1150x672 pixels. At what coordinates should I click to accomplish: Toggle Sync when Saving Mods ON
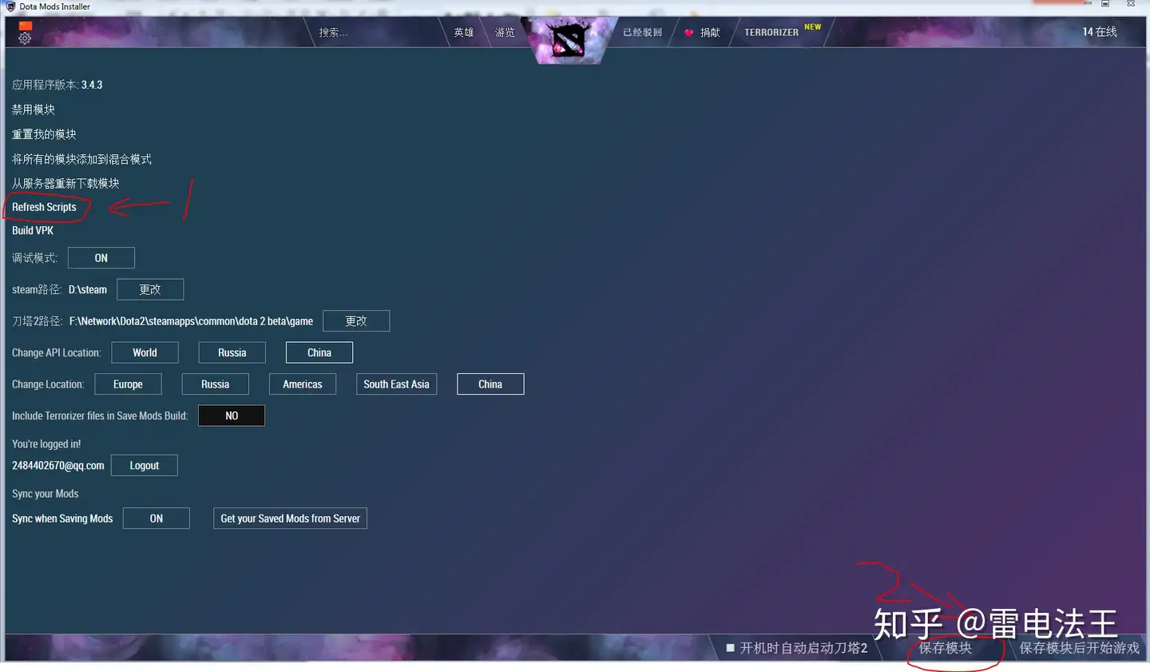157,519
